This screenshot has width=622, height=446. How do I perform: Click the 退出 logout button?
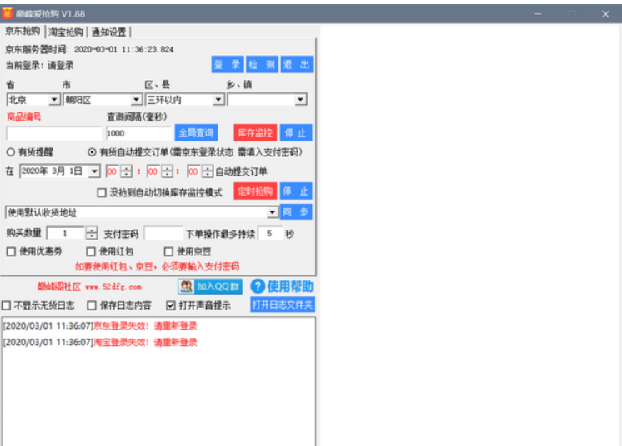(296, 64)
